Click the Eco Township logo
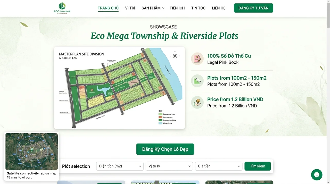 (x=62, y=8)
